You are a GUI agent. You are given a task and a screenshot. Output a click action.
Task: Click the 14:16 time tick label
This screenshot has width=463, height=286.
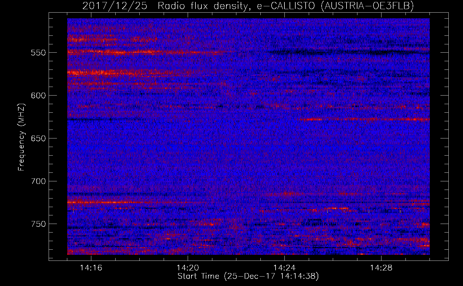point(91,268)
